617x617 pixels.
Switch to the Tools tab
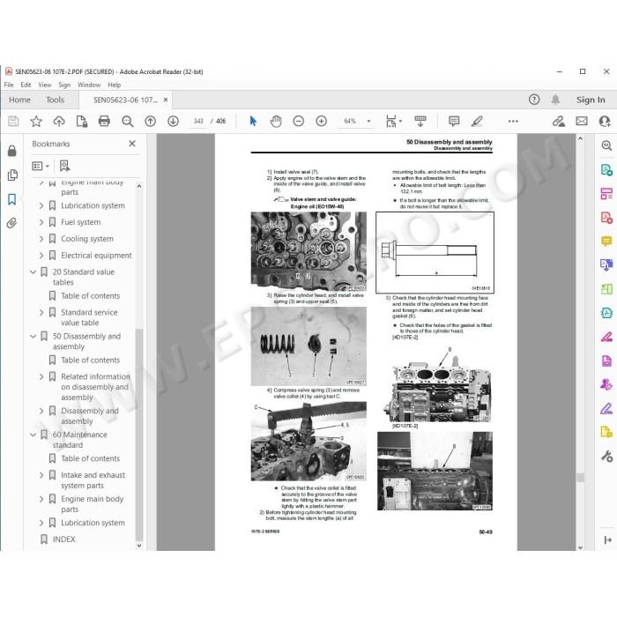55,100
